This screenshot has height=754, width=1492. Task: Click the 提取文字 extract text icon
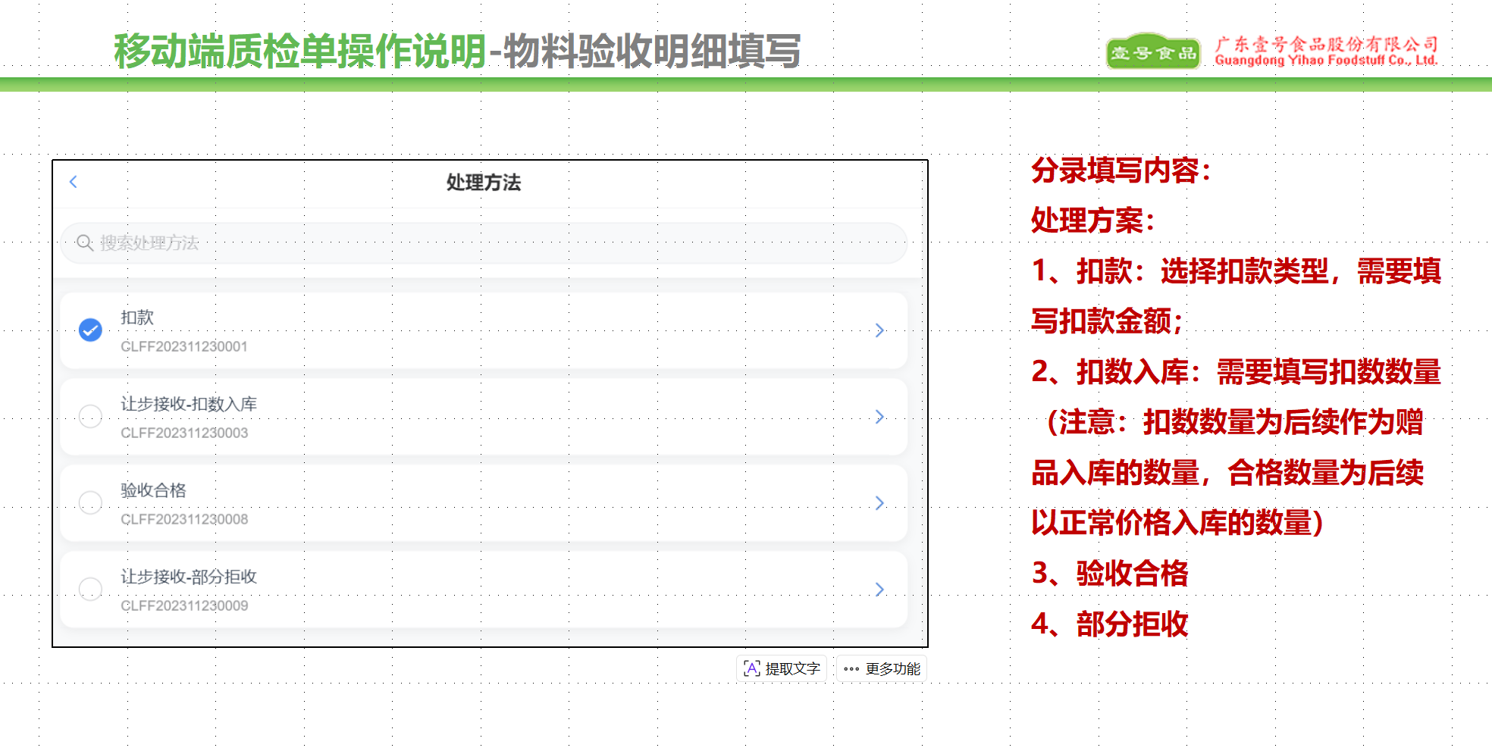pyautogui.click(x=751, y=668)
